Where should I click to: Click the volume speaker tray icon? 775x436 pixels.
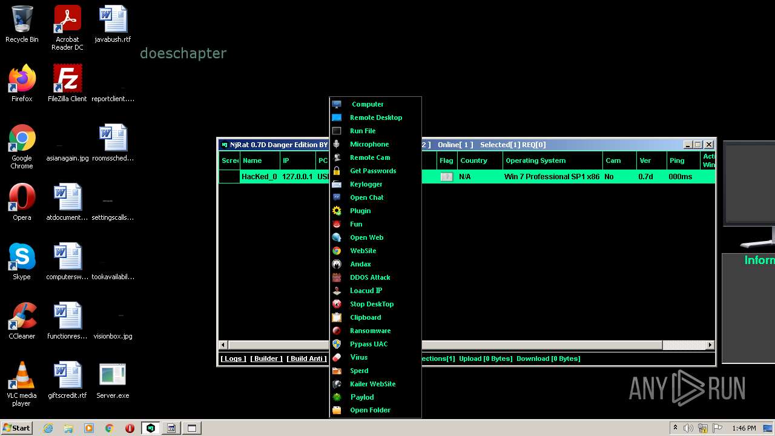pos(688,428)
